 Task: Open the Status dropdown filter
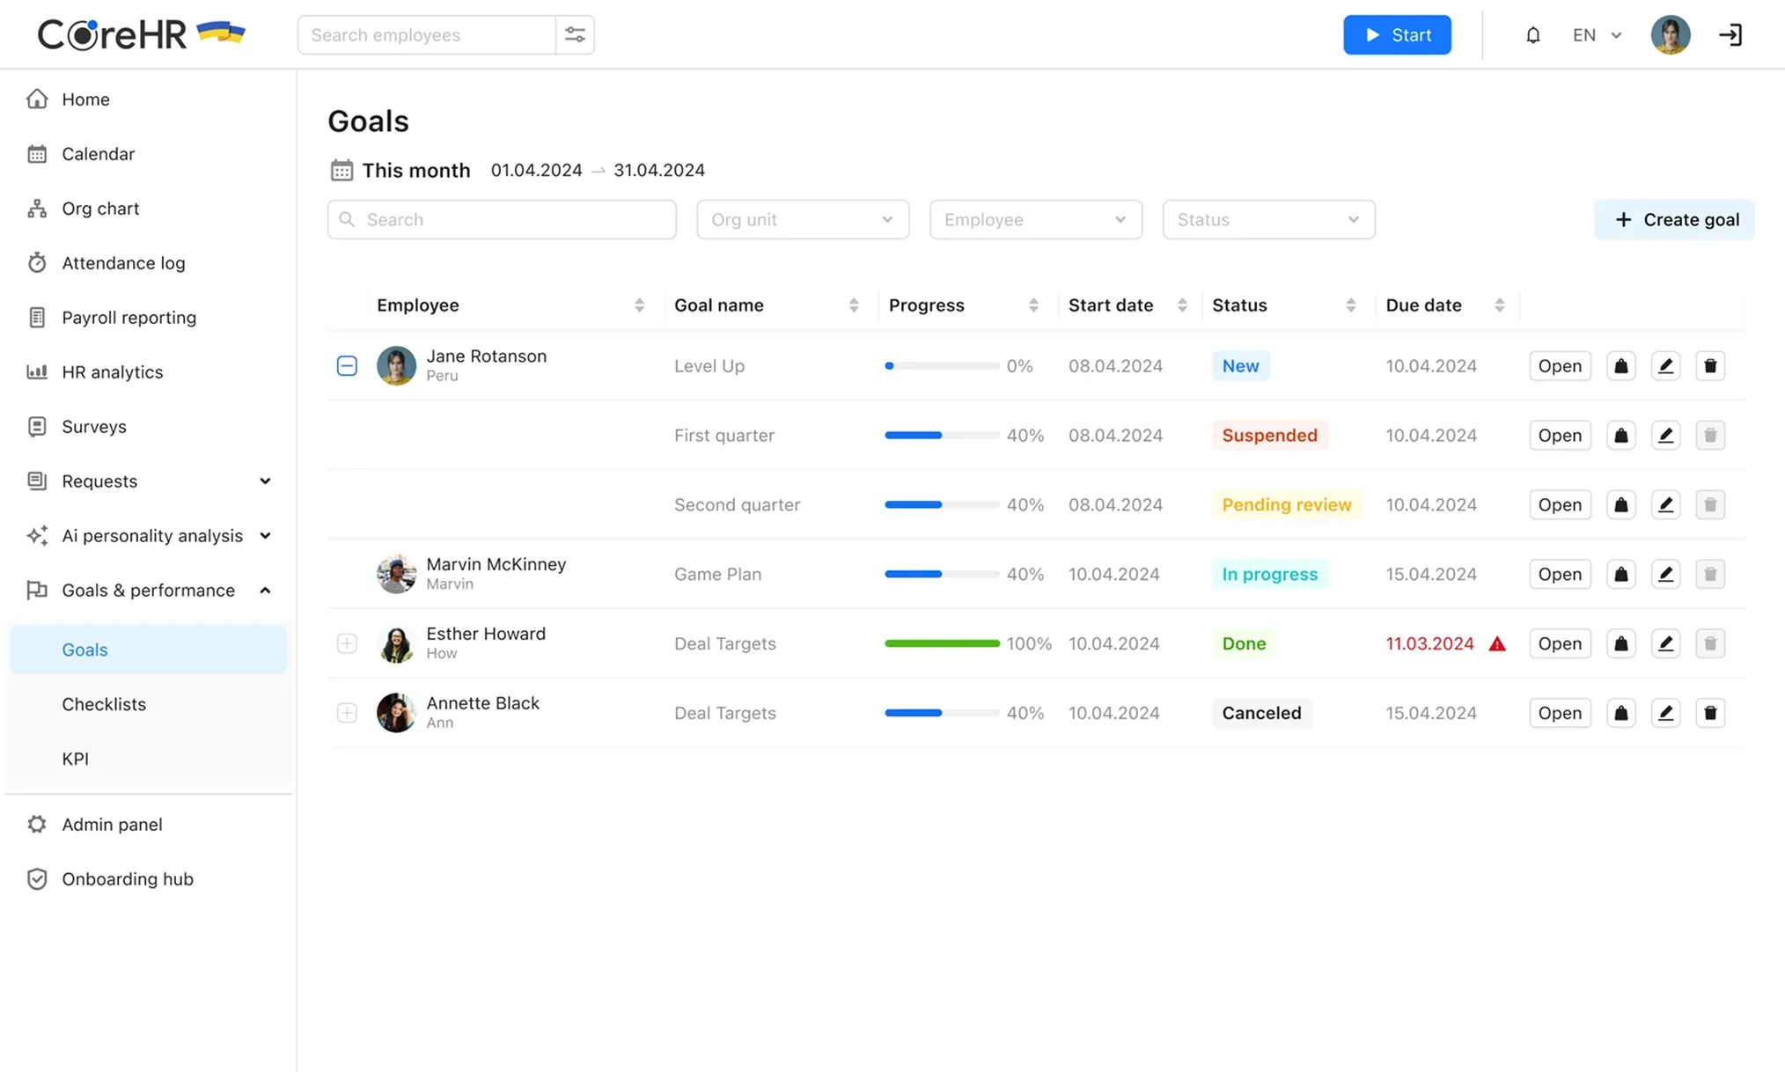pyautogui.click(x=1268, y=219)
